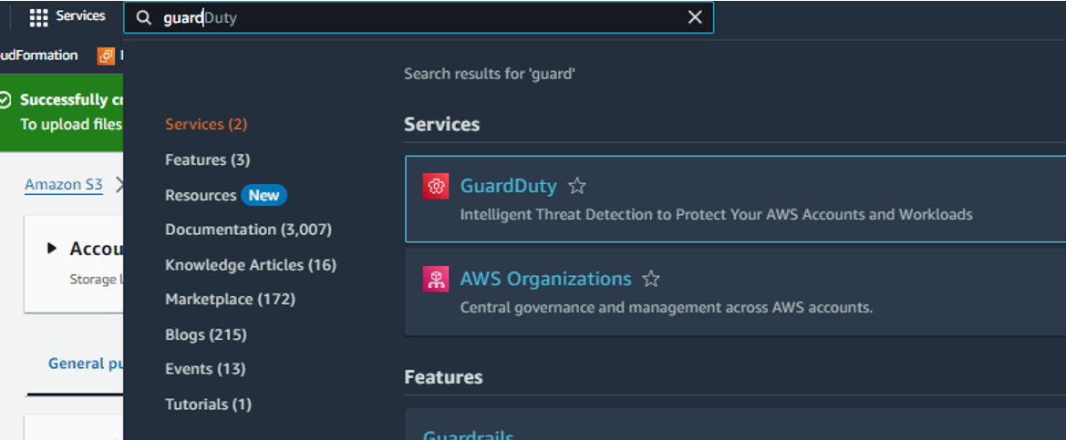The image size is (1066, 440).
Task: Click the GuardDuty red service icon
Action: click(x=435, y=186)
